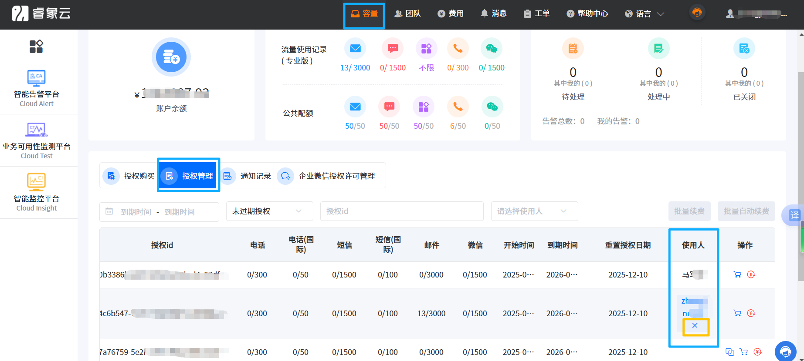Open the customer service headset chat bubble
This screenshot has width=804, height=361.
[785, 351]
